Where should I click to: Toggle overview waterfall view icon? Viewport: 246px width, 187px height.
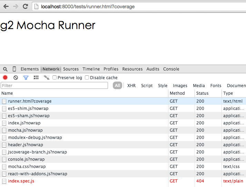pos(47,77)
